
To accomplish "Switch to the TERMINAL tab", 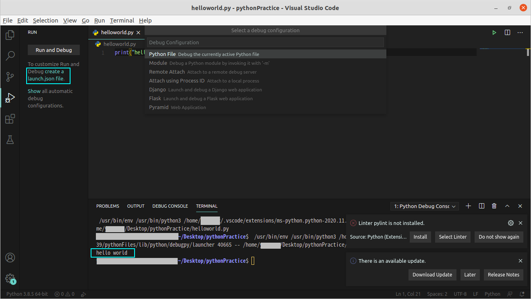I will coord(207,206).
